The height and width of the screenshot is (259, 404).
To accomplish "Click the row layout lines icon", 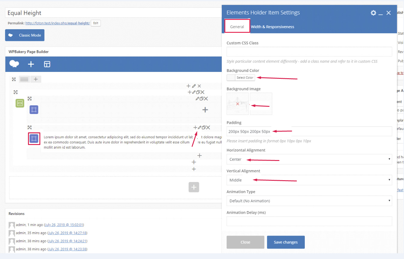I will pyautogui.click(x=24, y=79).
